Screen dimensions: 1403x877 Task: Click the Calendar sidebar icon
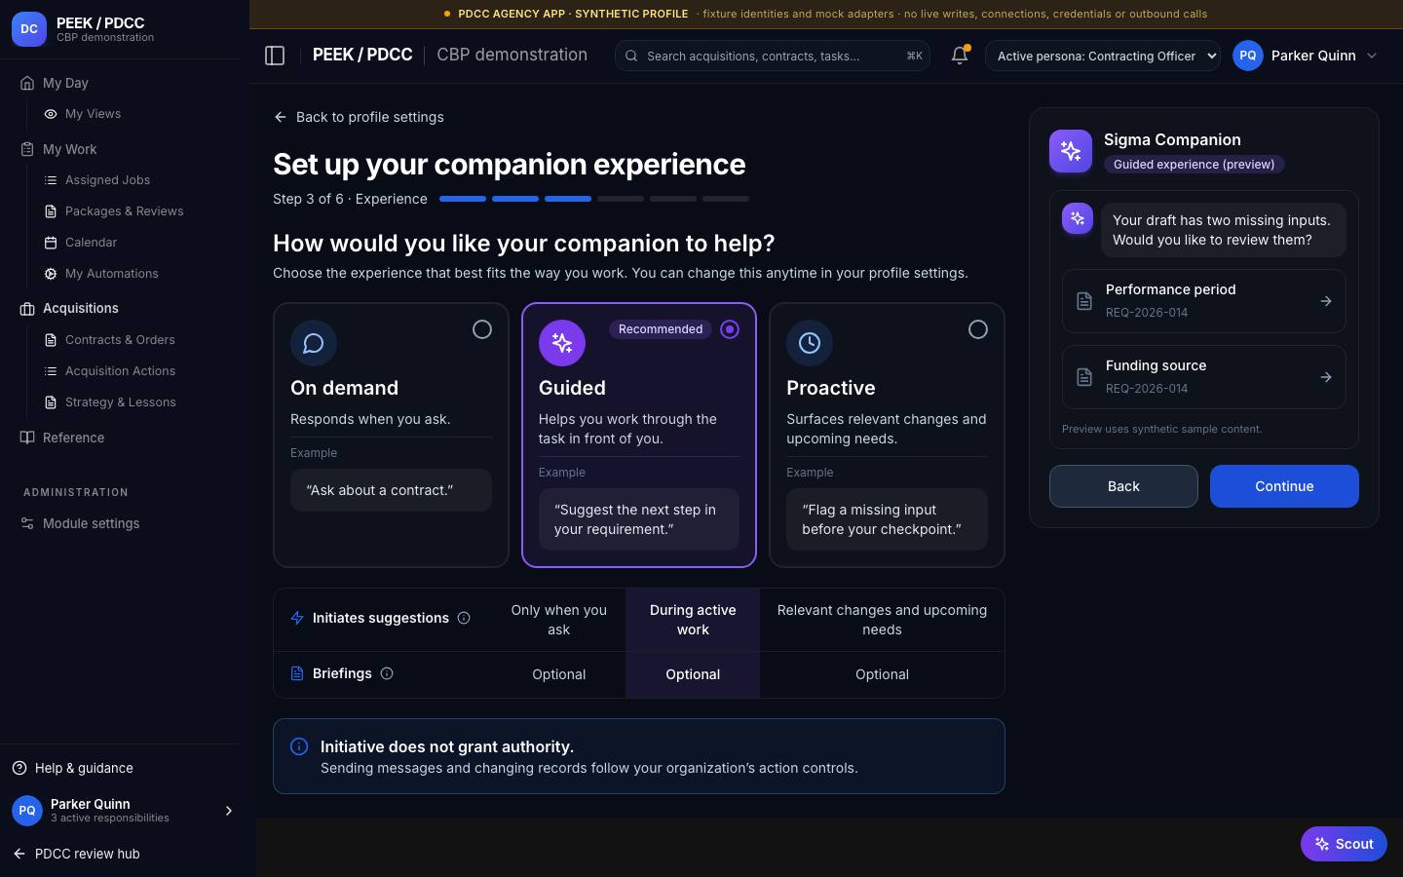click(x=51, y=243)
